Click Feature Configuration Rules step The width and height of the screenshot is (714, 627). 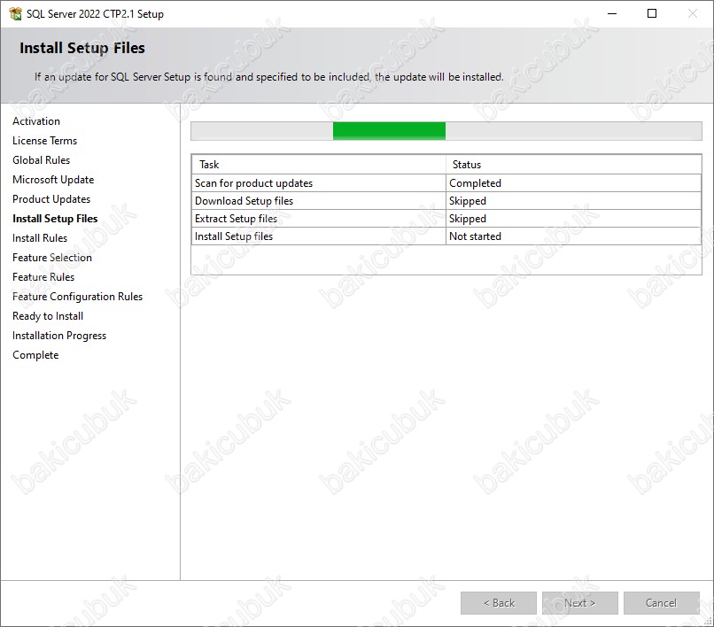point(77,297)
